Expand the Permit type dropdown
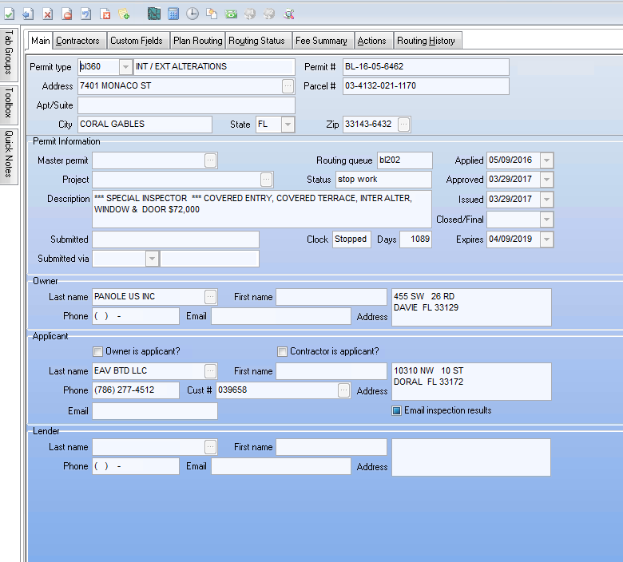 tap(125, 67)
